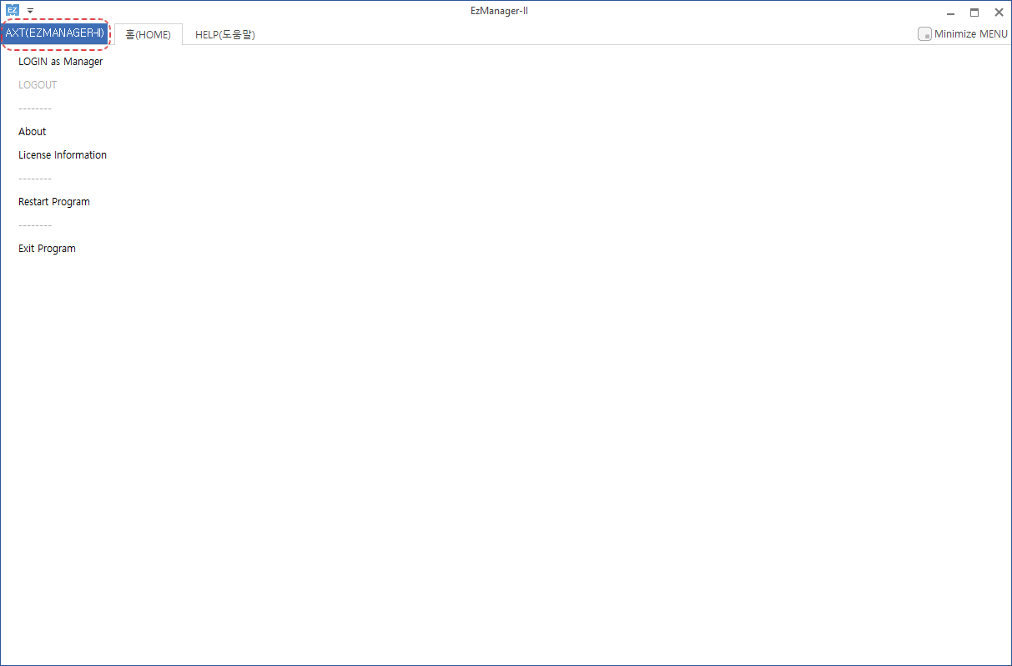
Task: Open the AXT(EZMANAGER-II) application menu tab
Action: pyautogui.click(x=55, y=33)
